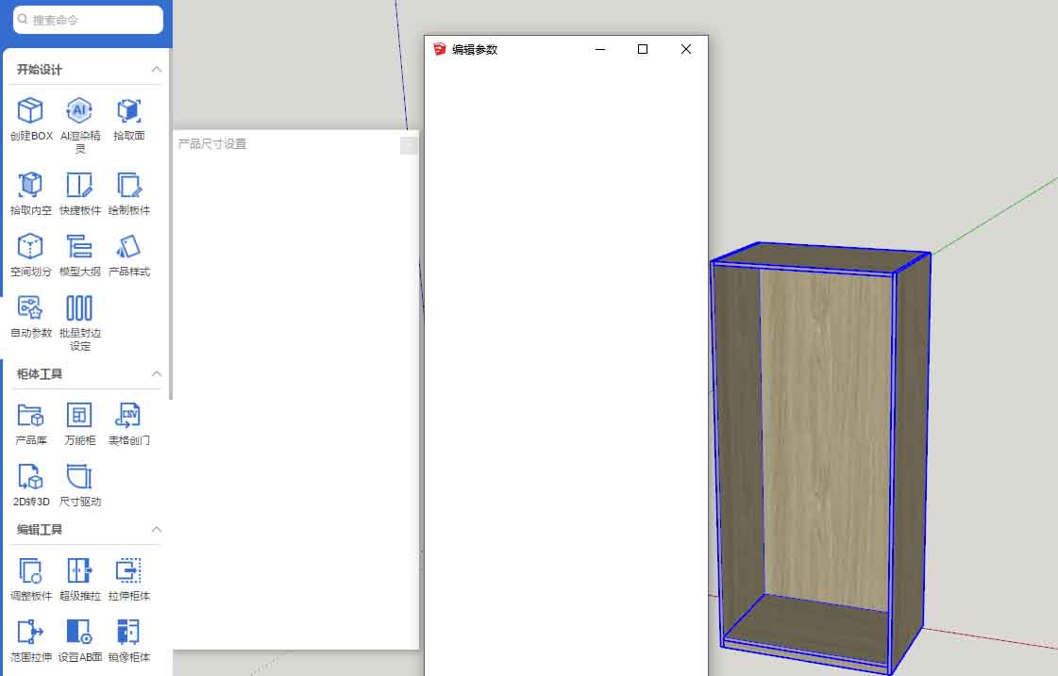Open the 模型大纲 panel icon
The height and width of the screenshot is (676, 1058).
tap(79, 247)
